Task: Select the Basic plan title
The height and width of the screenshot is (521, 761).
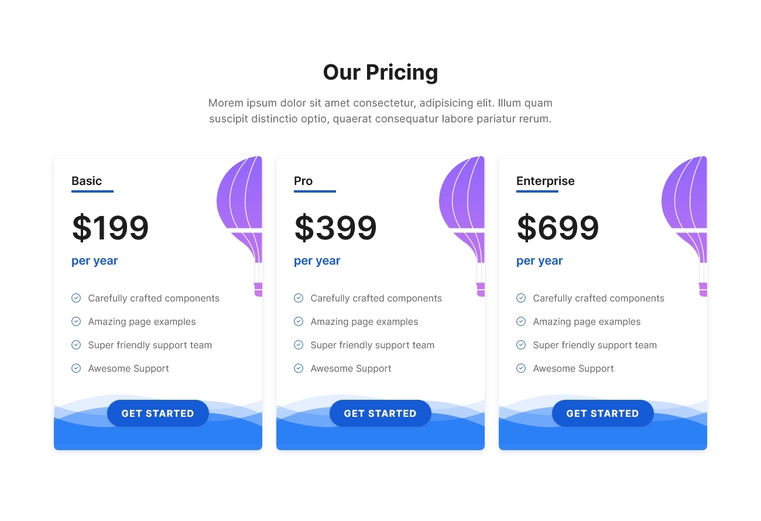Action: (87, 181)
